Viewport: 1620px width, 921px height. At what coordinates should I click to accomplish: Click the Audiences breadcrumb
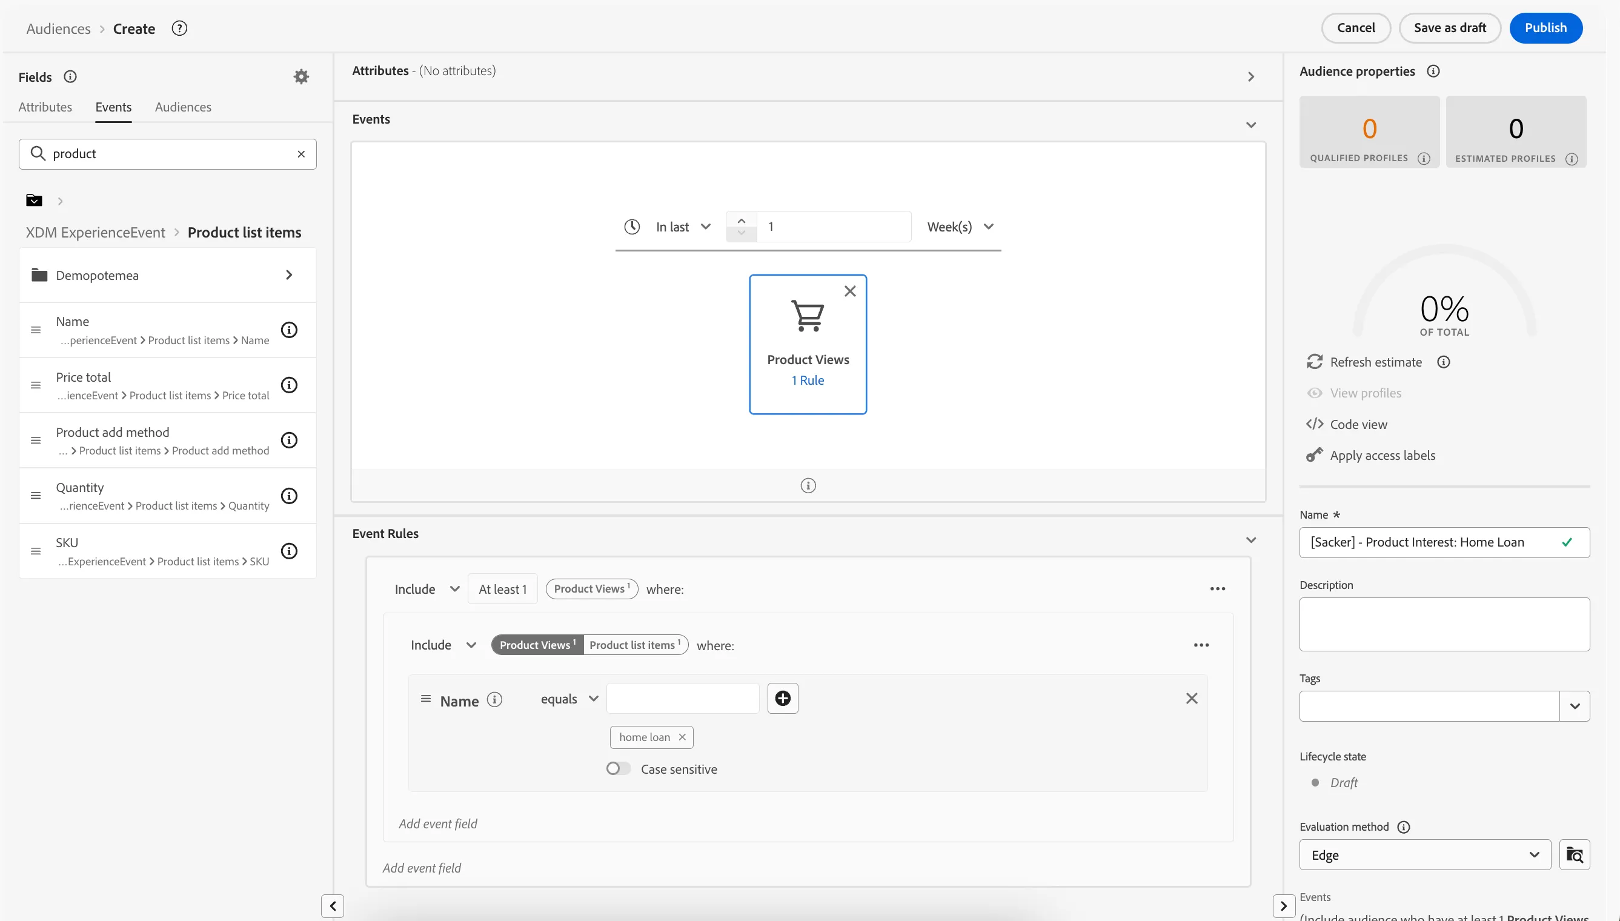click(x=58, y=28)
